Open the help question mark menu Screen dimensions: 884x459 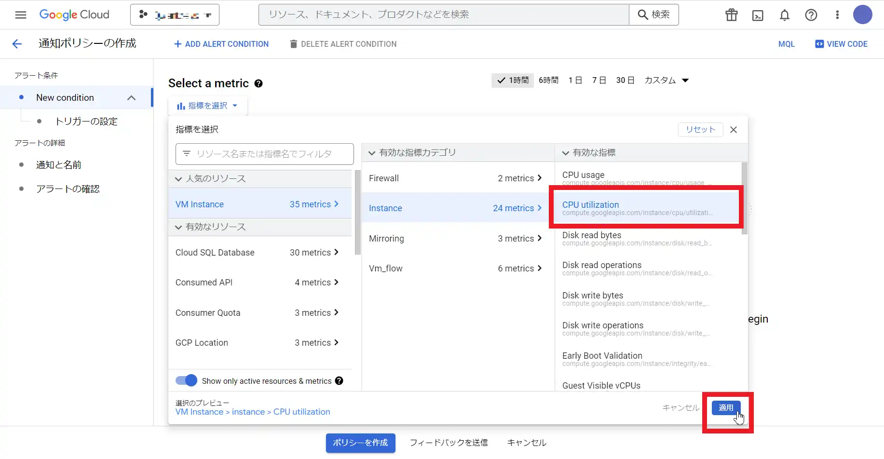[x=811, y=15]
